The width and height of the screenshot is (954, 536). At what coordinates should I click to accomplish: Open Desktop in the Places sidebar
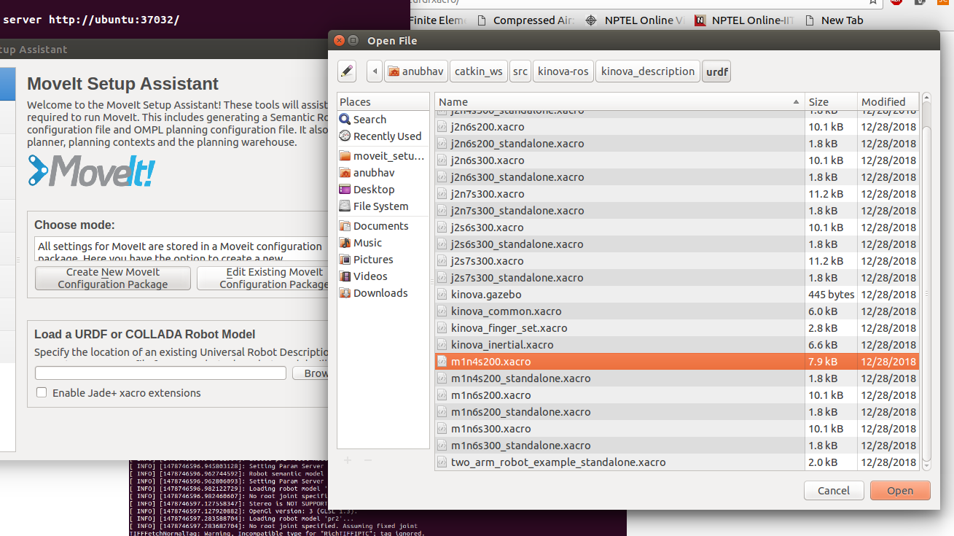coord(367,190)
